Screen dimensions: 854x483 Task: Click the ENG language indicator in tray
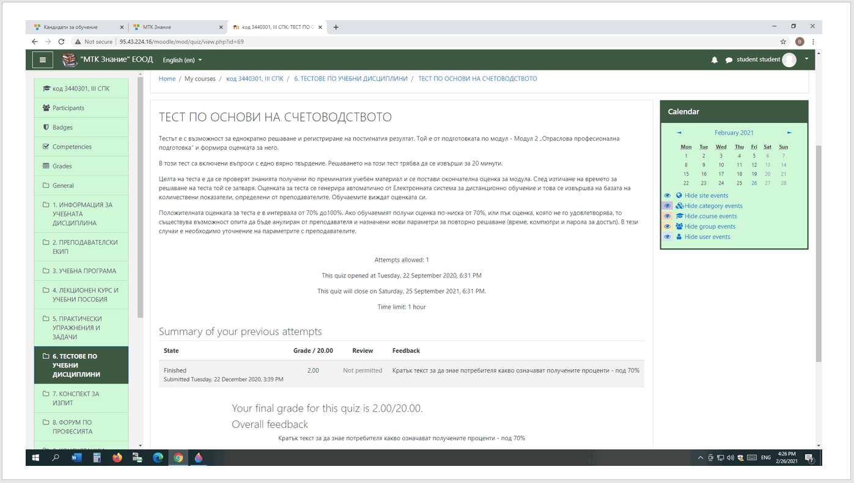point(765,457)
